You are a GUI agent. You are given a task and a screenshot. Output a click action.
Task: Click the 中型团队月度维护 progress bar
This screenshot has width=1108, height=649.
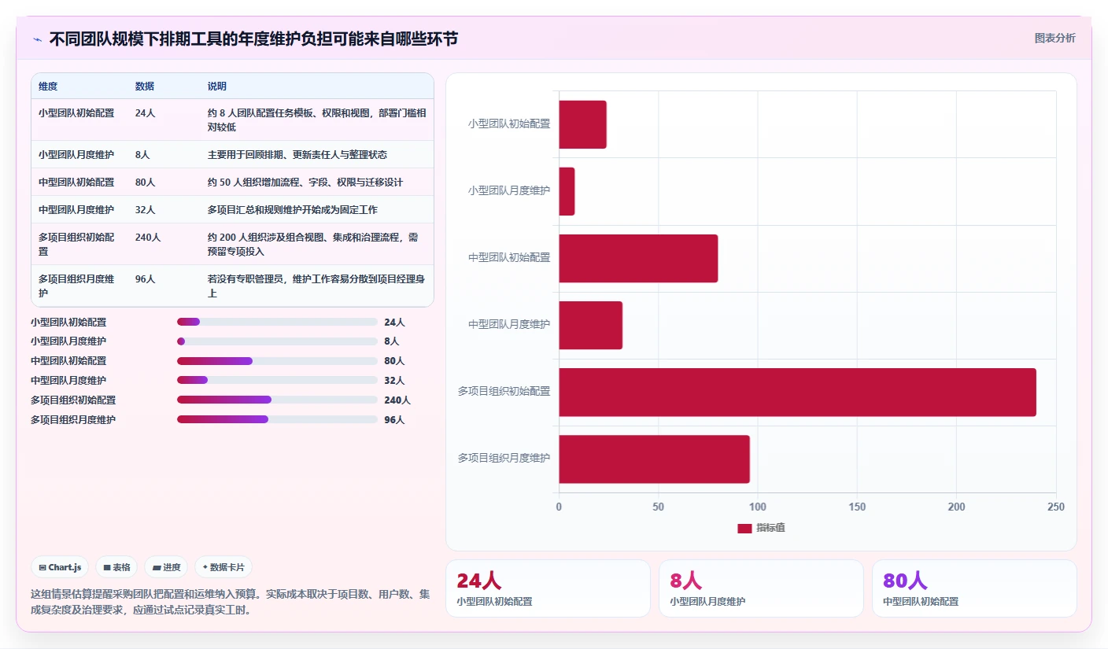click(277, 380)
